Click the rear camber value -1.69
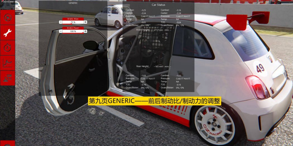The height and width of the screenshot is (146, 293). [143, 76]
